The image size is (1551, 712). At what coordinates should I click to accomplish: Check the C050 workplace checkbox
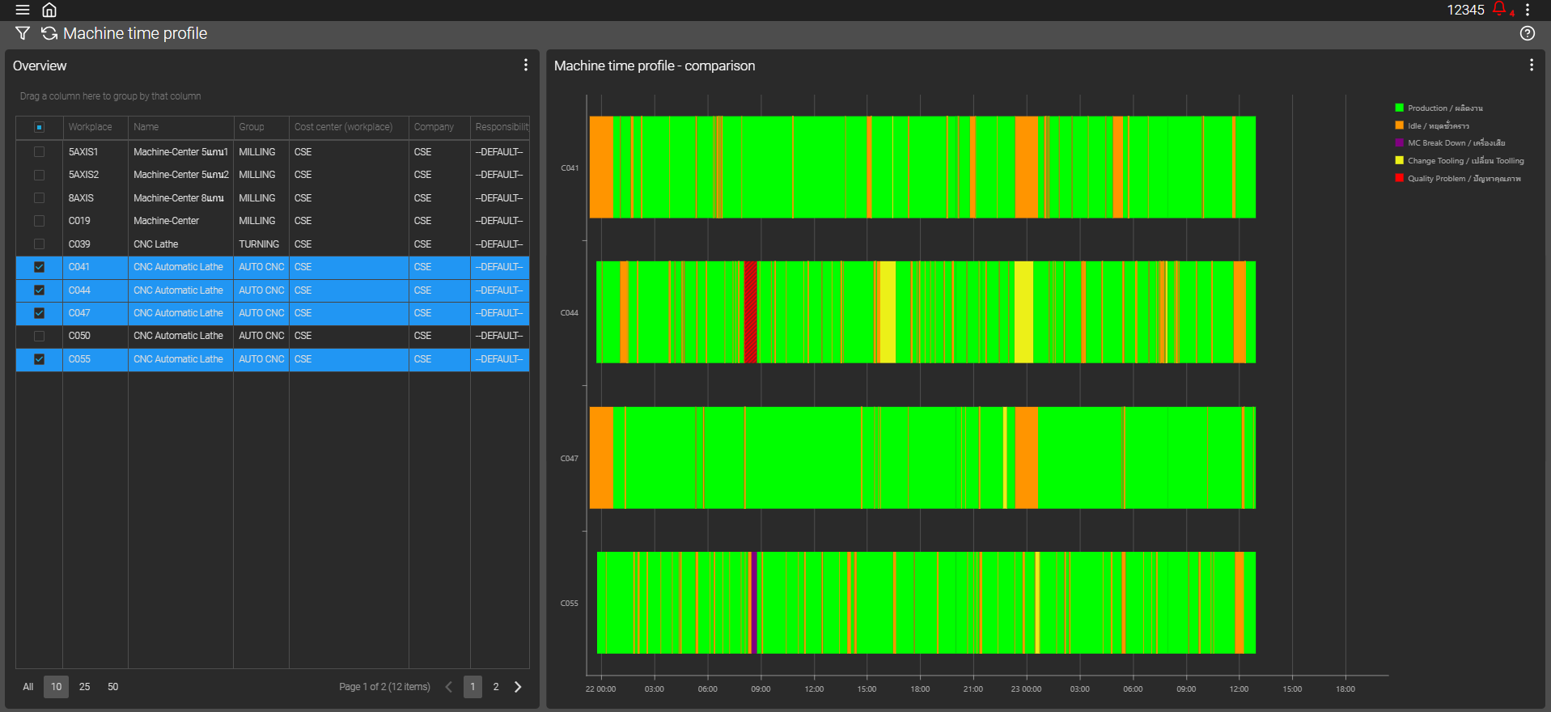tap(39, 336)
